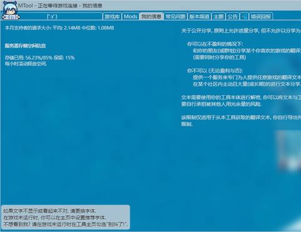Screen dimensions: 301x232
Task: Click the 你不可以 (无论盈利与否) paragraph
Action: point(244,78)
